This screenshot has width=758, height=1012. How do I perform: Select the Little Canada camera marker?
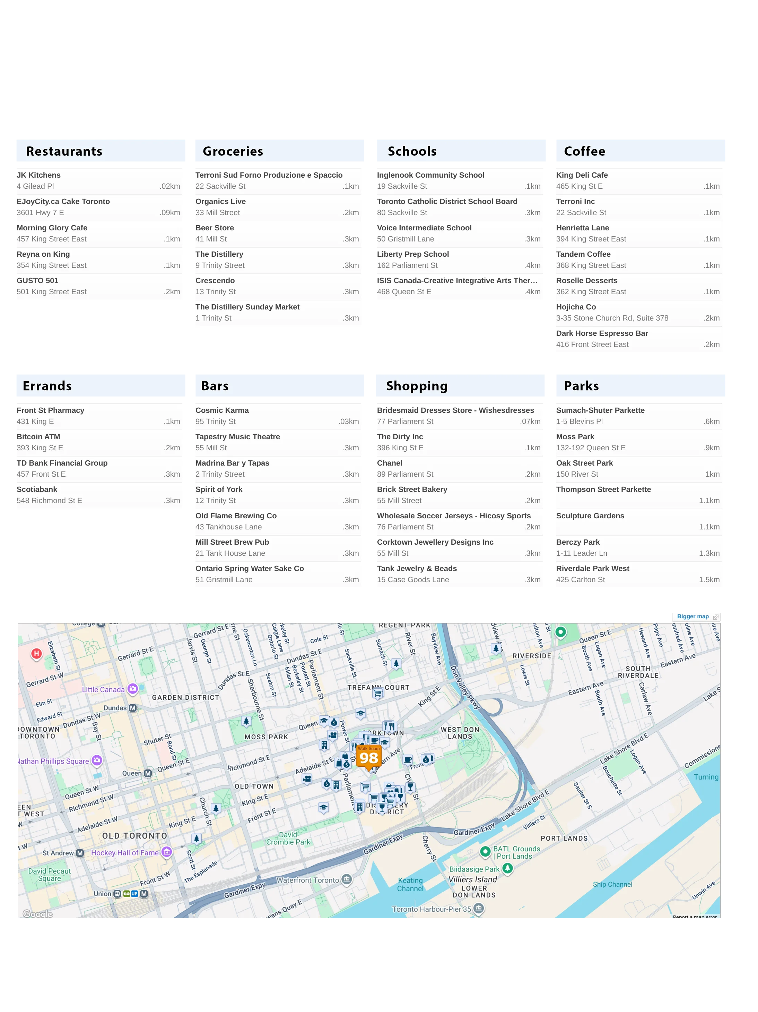click(x=133, y=689)
